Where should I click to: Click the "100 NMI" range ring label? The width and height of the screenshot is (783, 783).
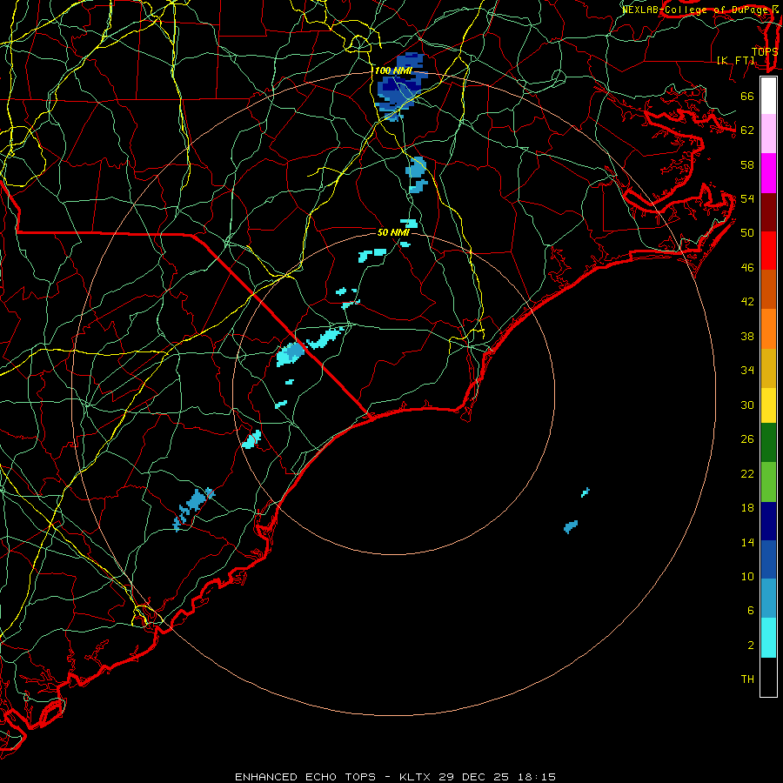click(393, 71)
